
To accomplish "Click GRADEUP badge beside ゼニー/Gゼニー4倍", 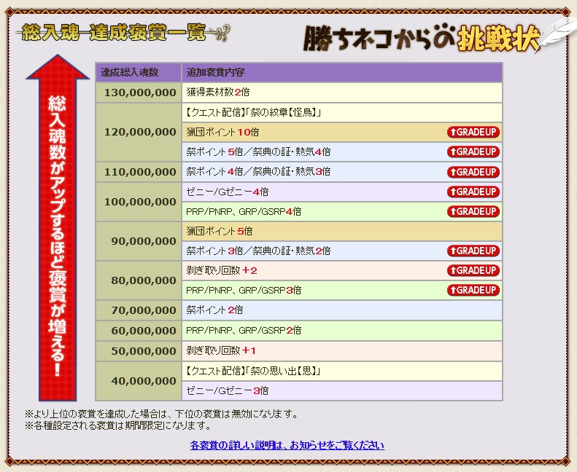I will (473, 192).
